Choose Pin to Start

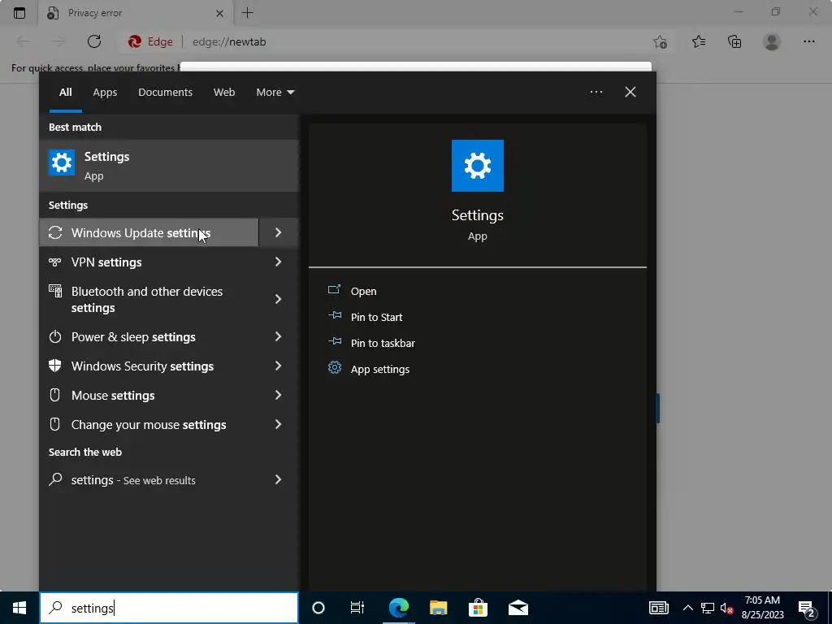376,317
